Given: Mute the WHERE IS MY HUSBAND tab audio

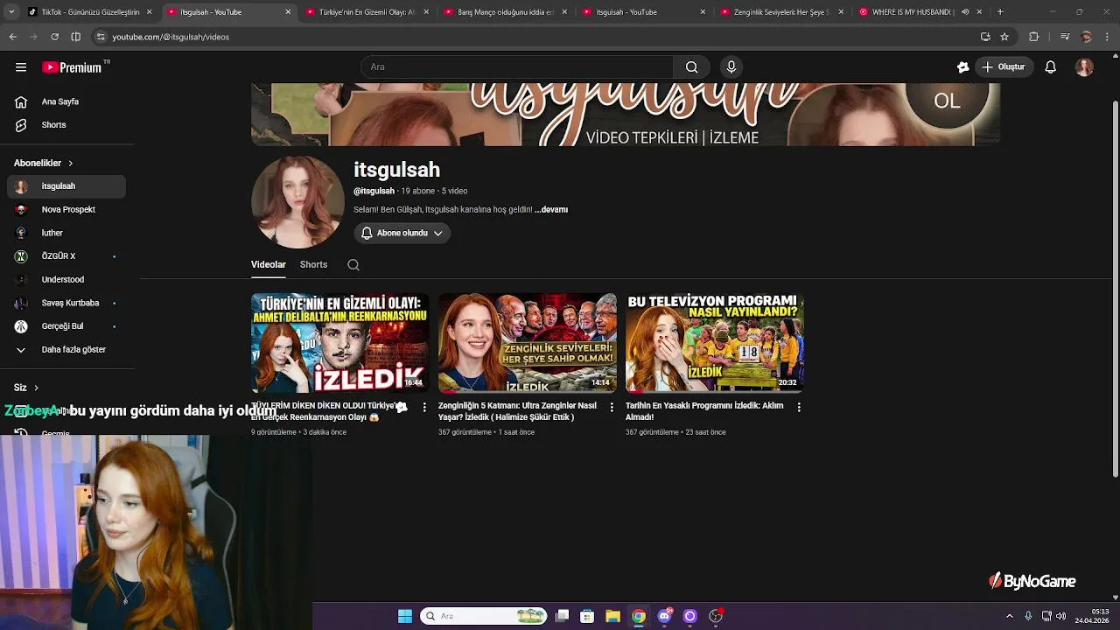Looking at the screenshot, I should coord(965,12).
